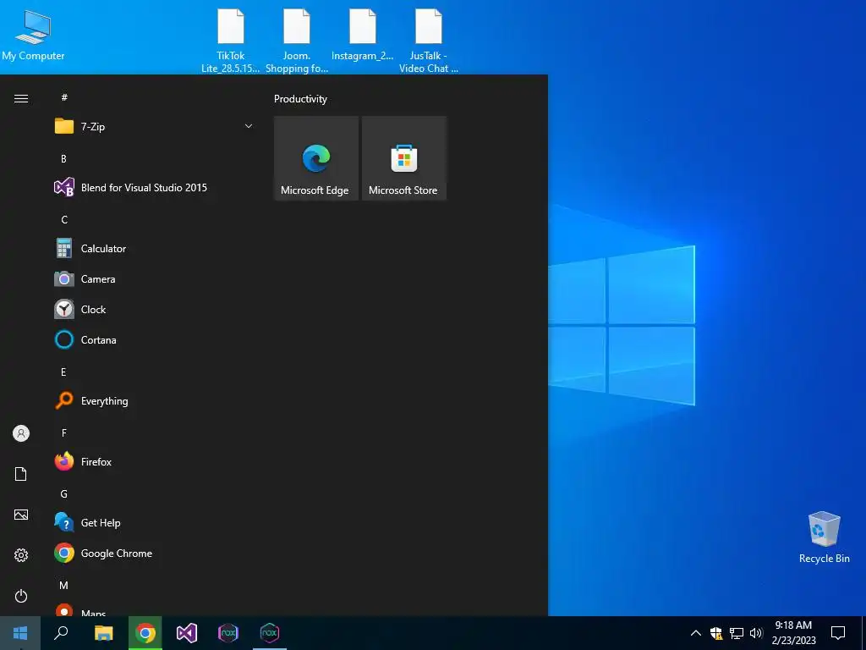This screenshot has width=866, height=650.
Task: Click the letter M section header
Action: pos(63,585)
